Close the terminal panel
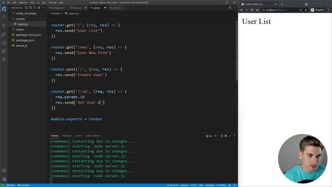 click(x=234, y=136)
